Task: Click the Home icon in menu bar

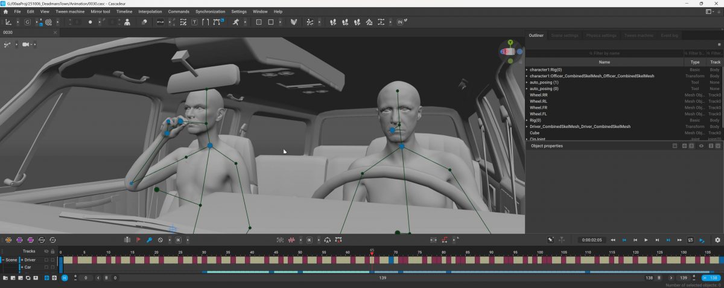Action: [x=6, y=11]
